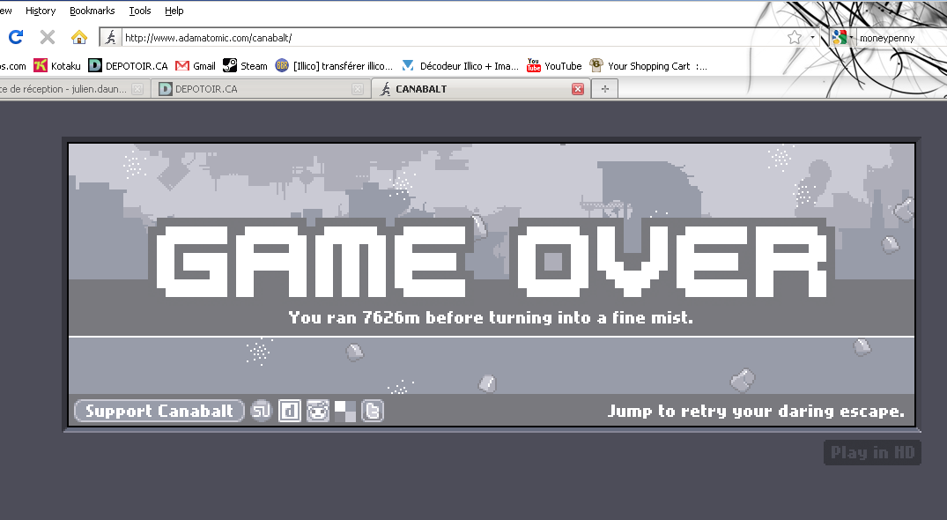947x520 pixels.
Task: Close the DEPOTOIR.CA tab
Action: point(358,89)
